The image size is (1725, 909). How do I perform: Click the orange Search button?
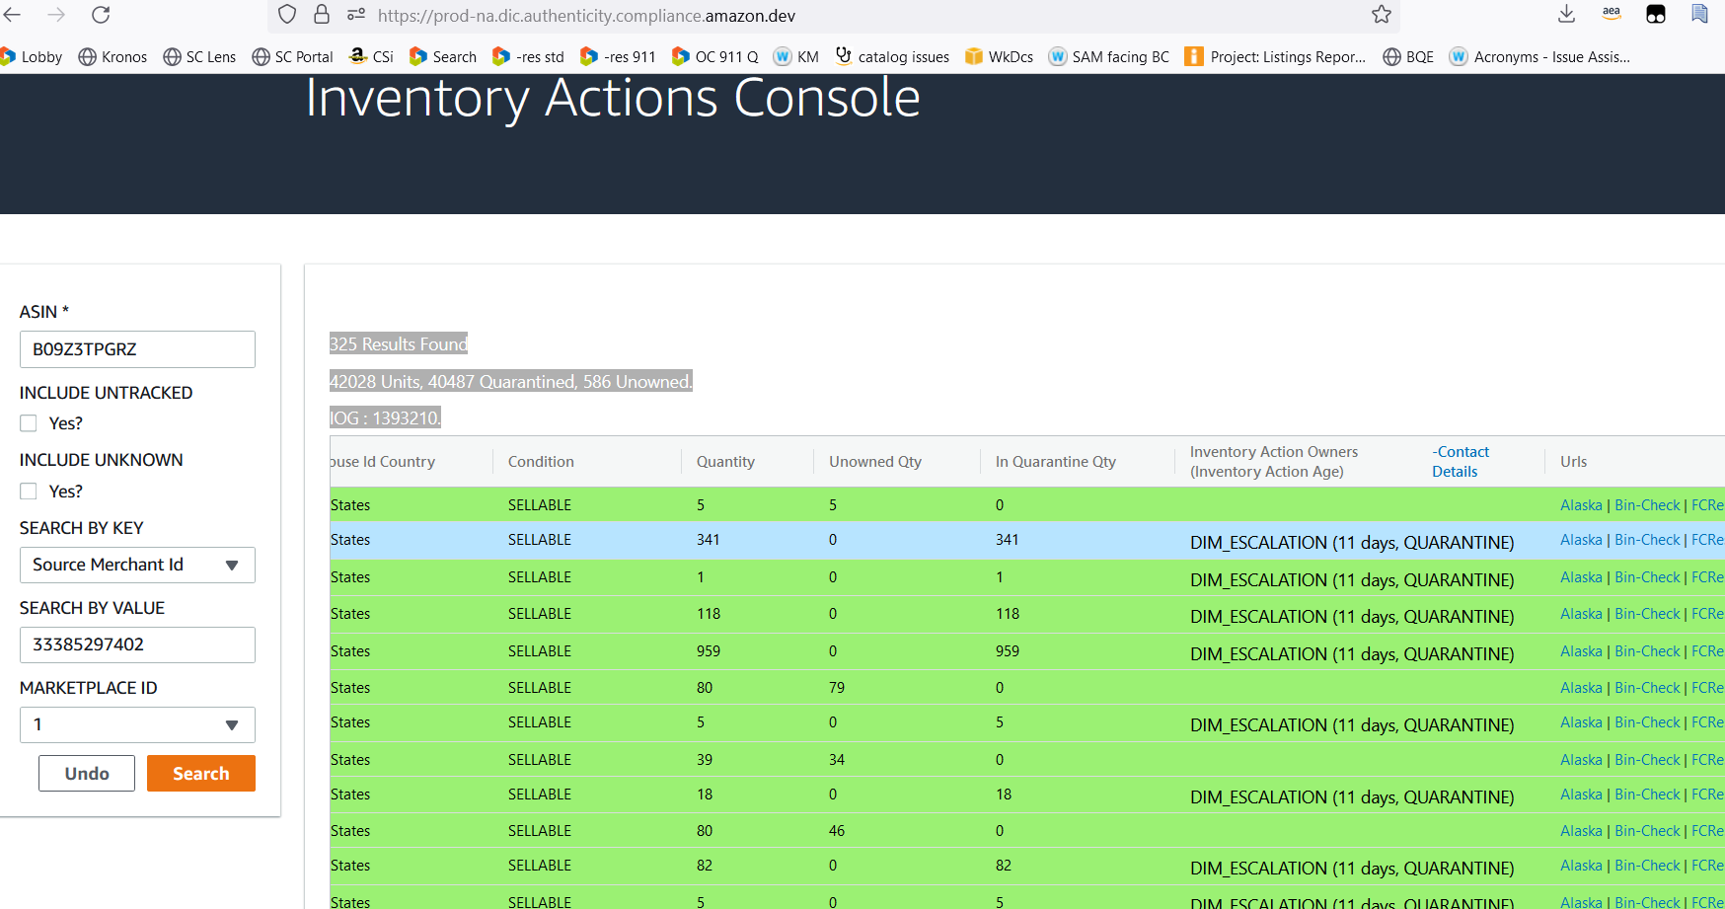(201, 774)
